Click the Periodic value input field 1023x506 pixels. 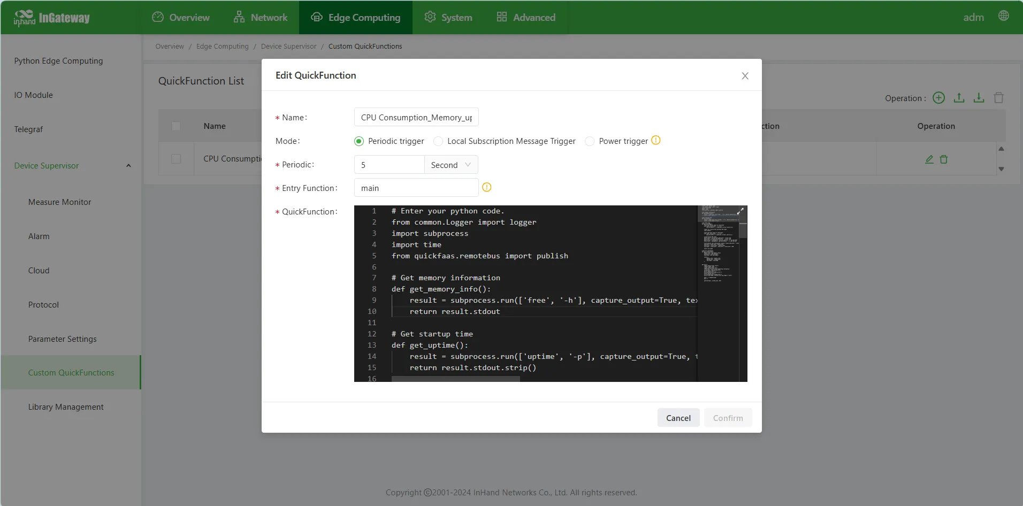389,165
